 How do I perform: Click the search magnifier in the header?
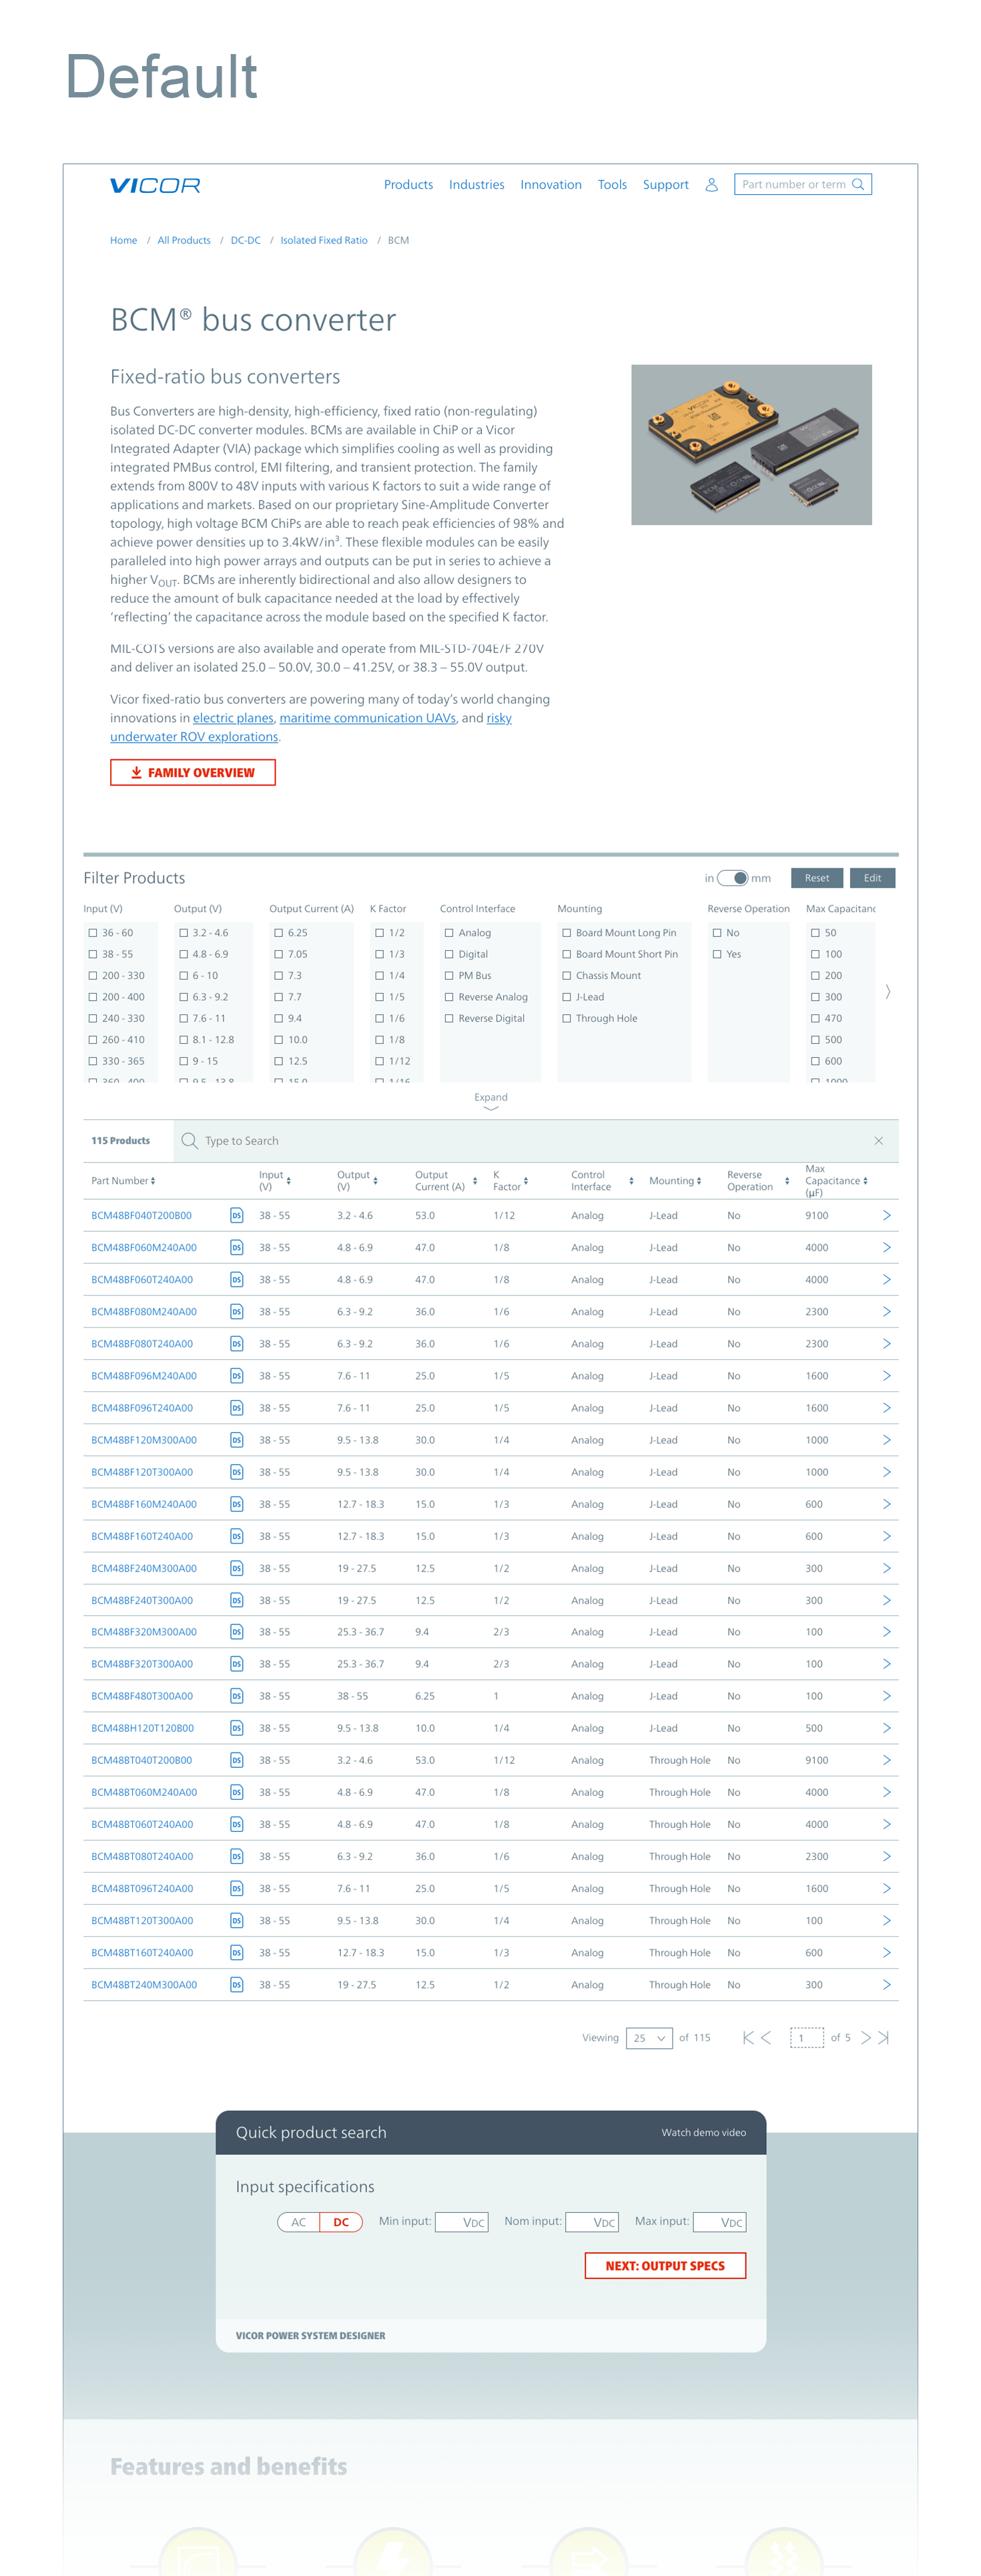point(857,185)
